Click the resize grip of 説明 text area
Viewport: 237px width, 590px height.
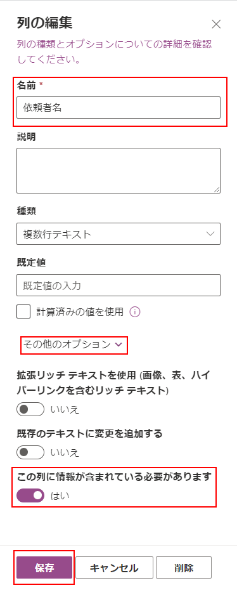click(x=217, y=190)
